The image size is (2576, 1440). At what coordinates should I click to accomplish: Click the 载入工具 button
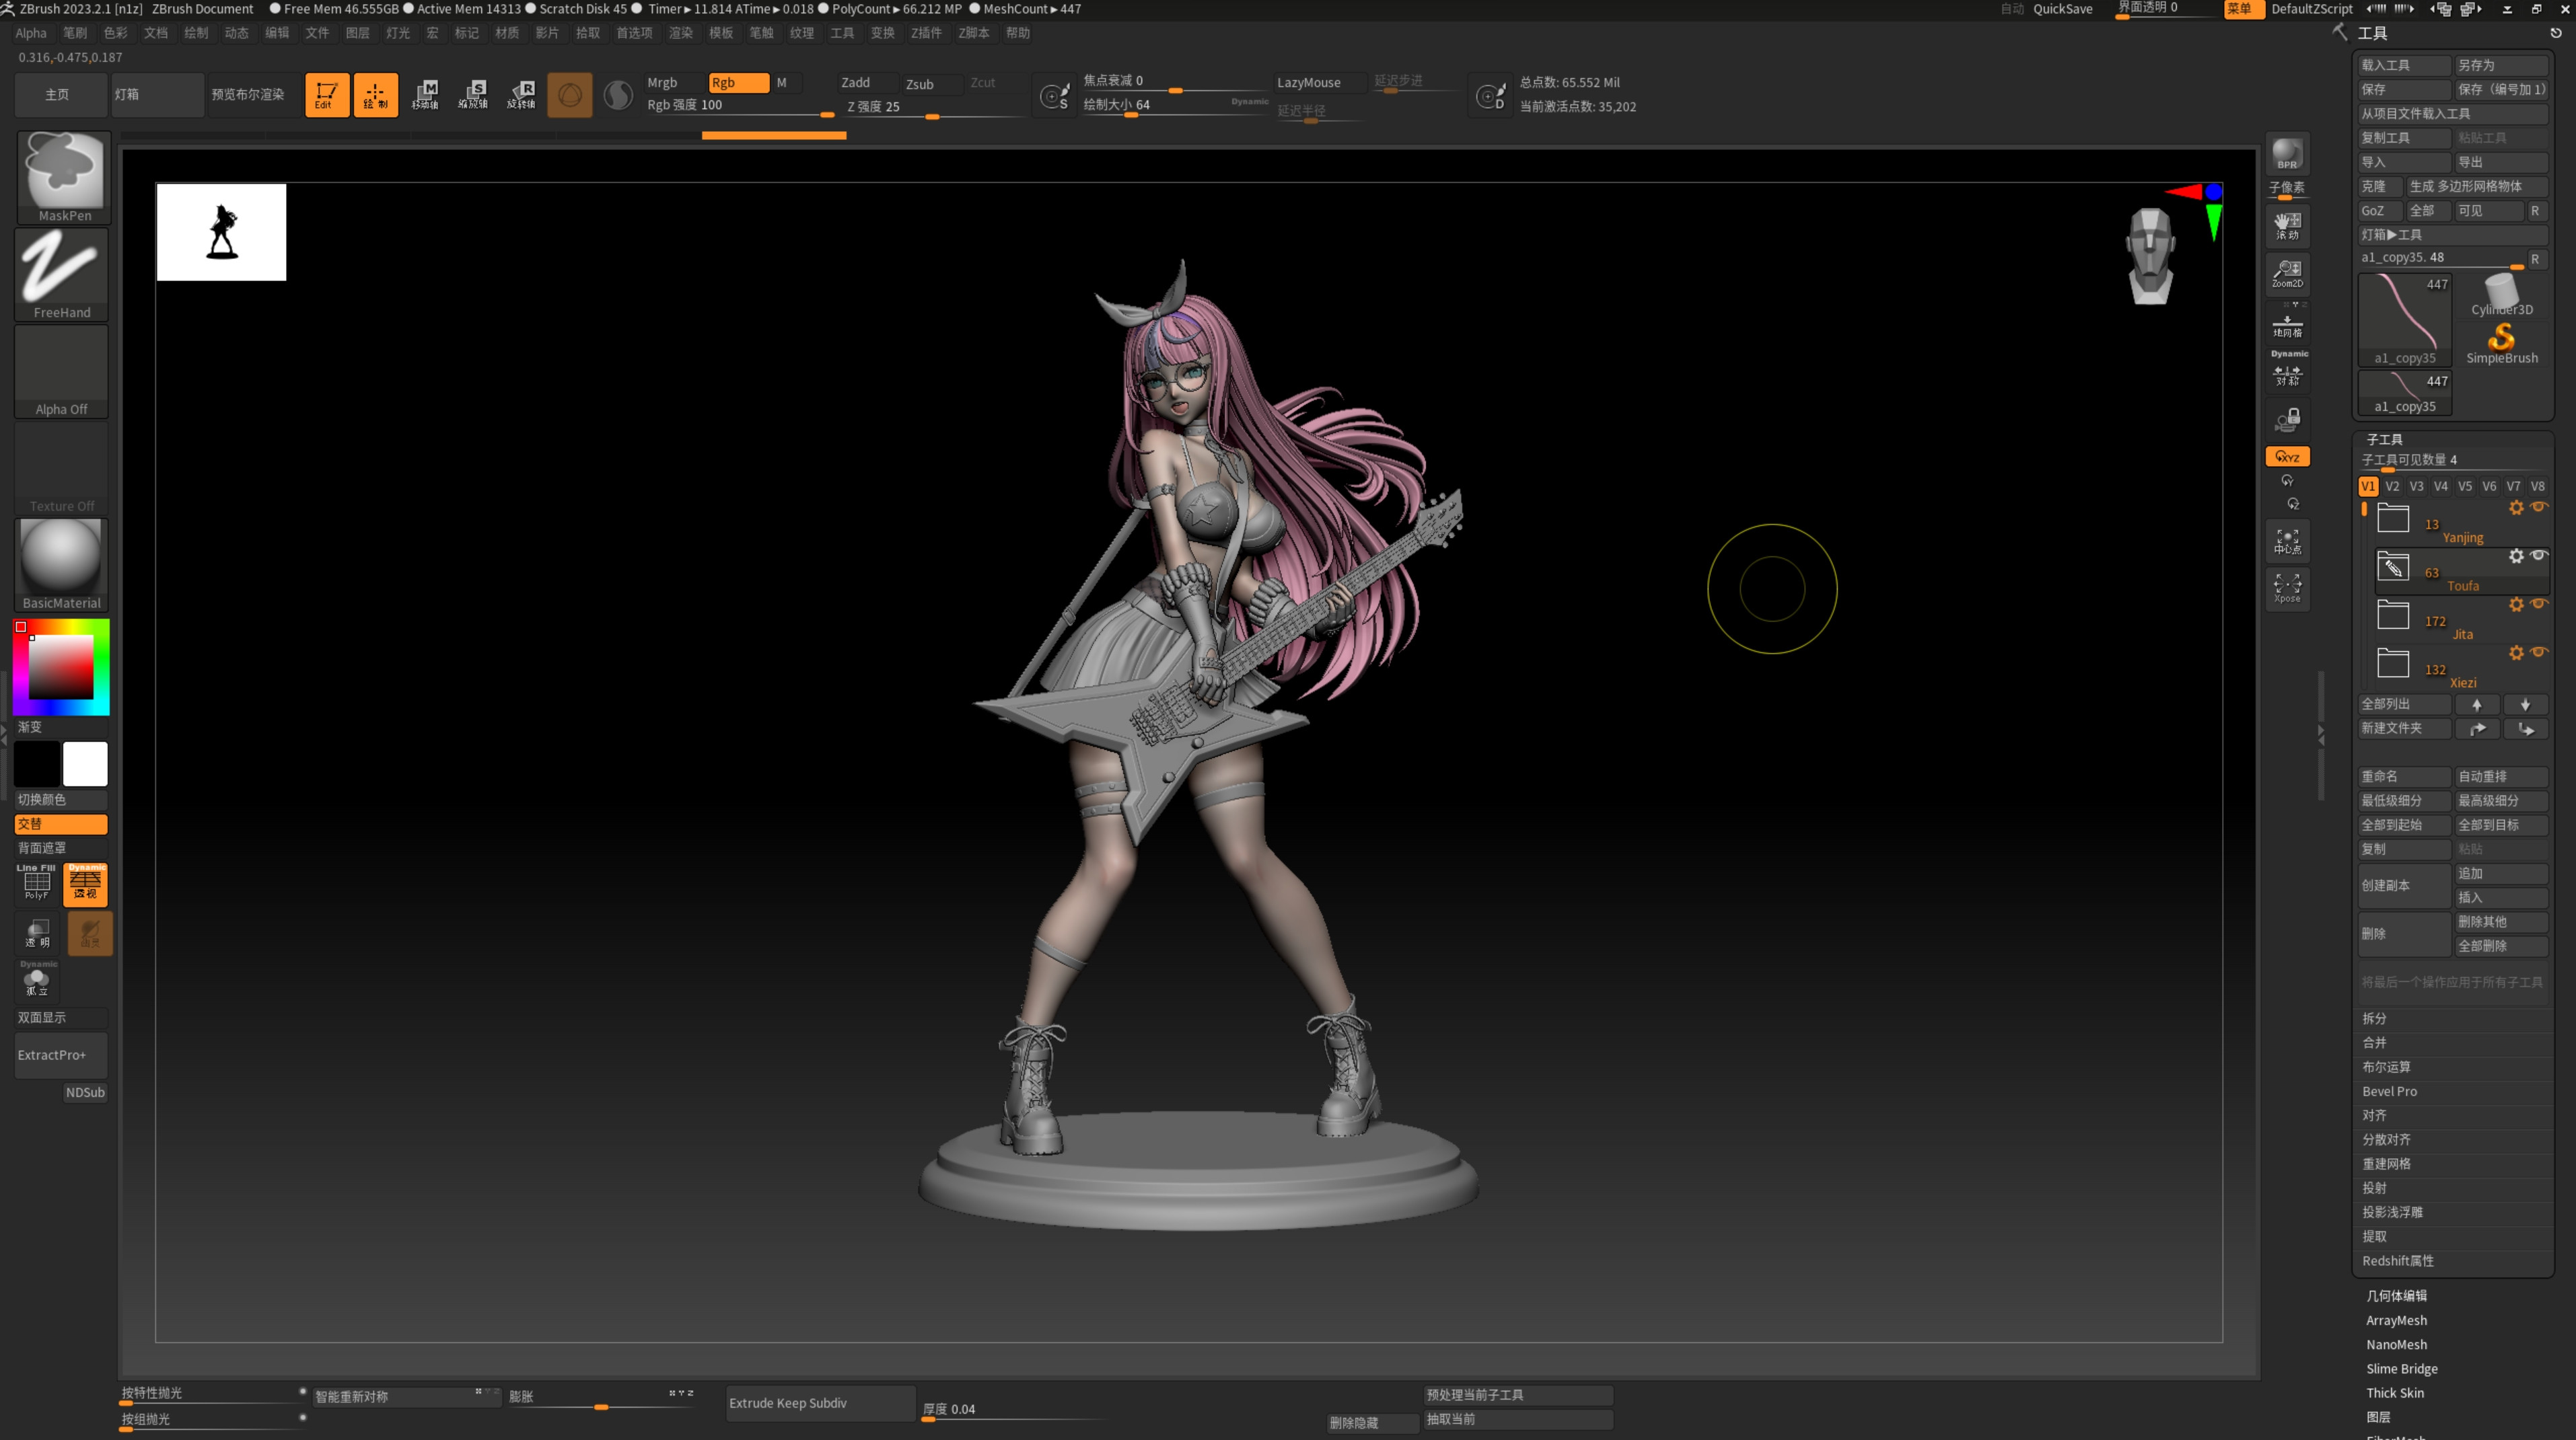(2404, 65)
